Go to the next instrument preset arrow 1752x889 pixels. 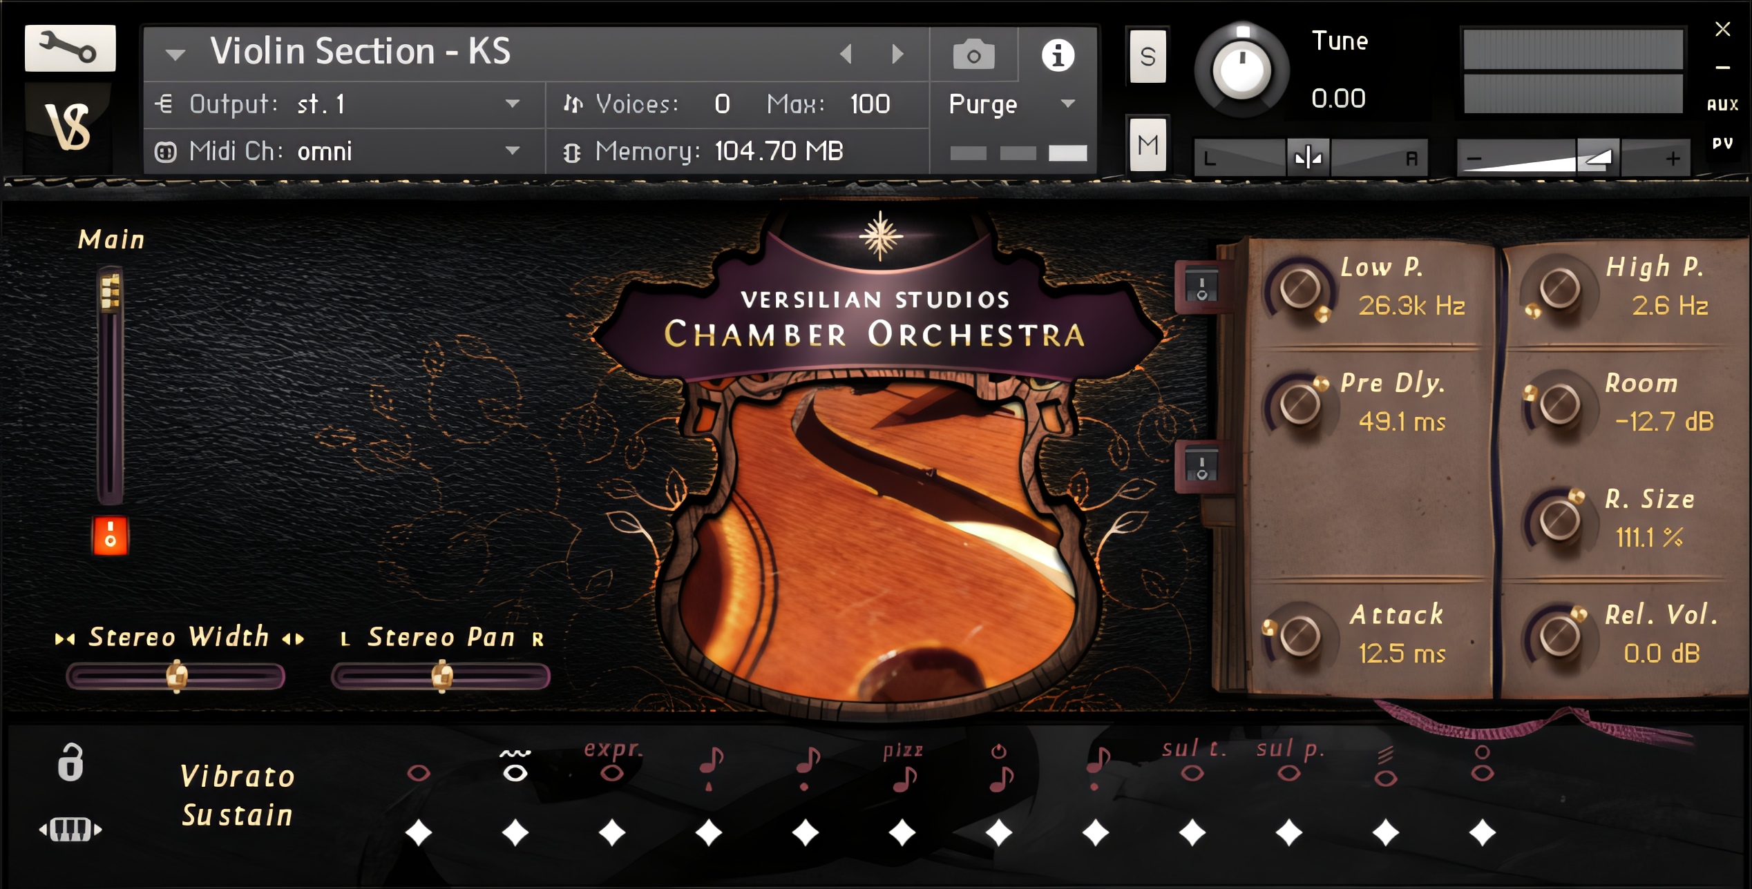click(x=897, y=54)
